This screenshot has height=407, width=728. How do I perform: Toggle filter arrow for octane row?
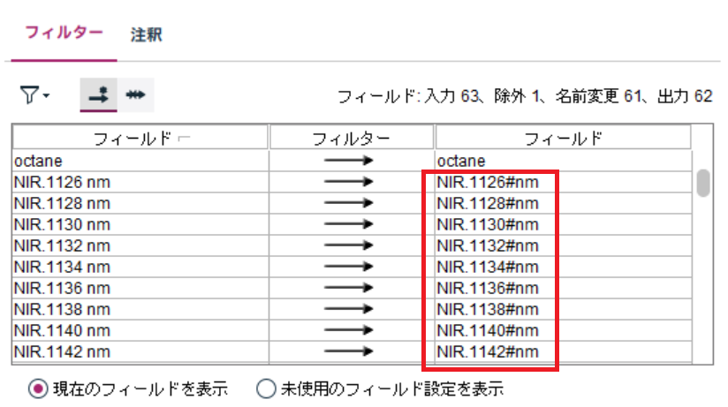point(349,161)
